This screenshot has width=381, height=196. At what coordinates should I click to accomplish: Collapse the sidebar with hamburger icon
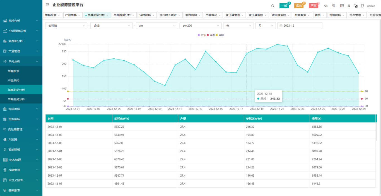pyautogui.click(x=47, y=5)
